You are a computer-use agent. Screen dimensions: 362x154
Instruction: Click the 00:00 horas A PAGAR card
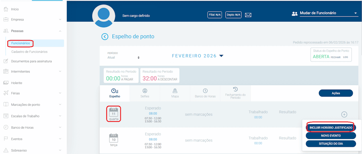point(121,75)
